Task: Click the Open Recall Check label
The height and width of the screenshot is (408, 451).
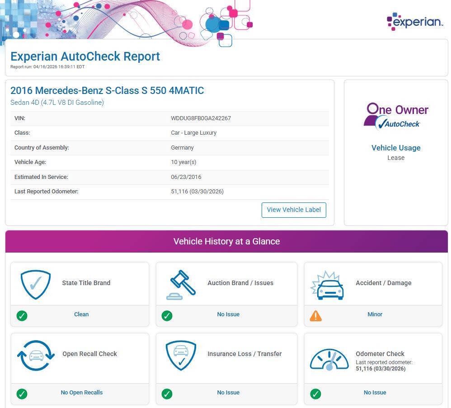Action: click(89, 354)
